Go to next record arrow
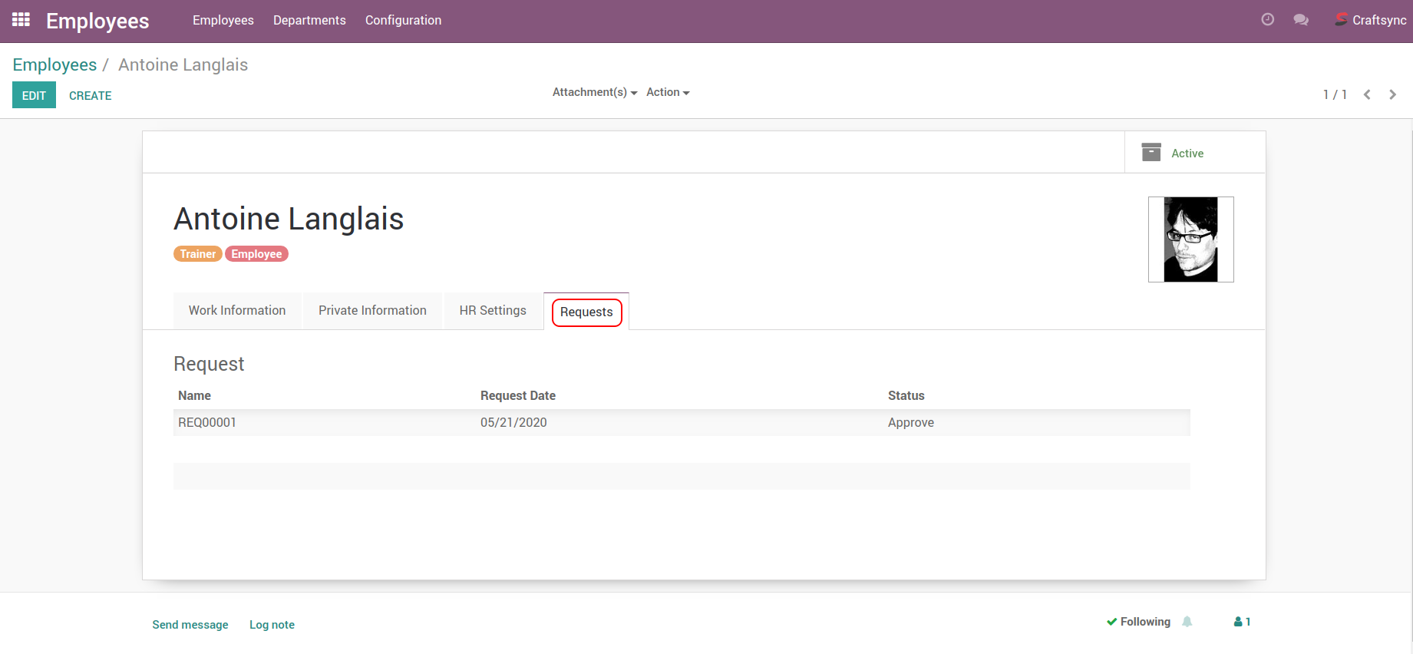Screen dimensions: 1413x654 point(1392,94)
